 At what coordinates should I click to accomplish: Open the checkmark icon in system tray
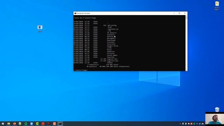coord(200,124)
